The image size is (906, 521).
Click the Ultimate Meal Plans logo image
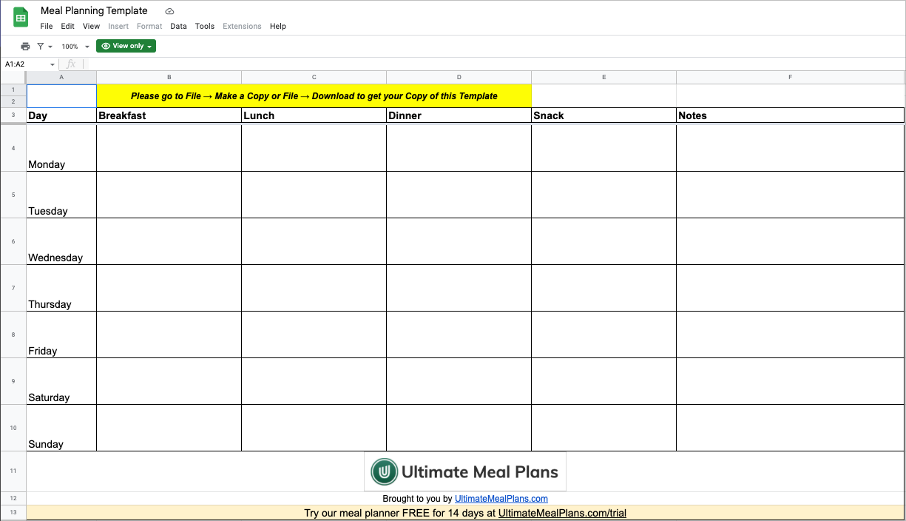tap(465, 471)
